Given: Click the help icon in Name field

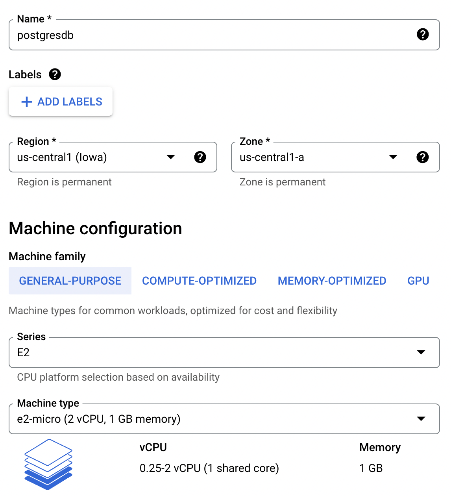Looking at the screenshot, I should coord(423,34).
